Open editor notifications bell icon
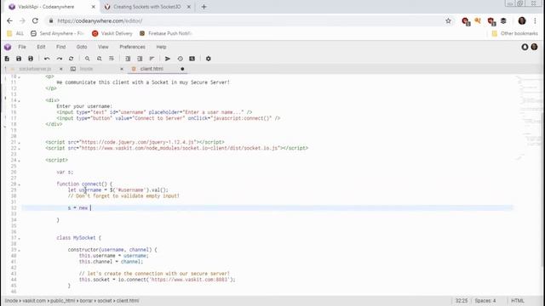The image size is (545, 306). pos(525,47)
